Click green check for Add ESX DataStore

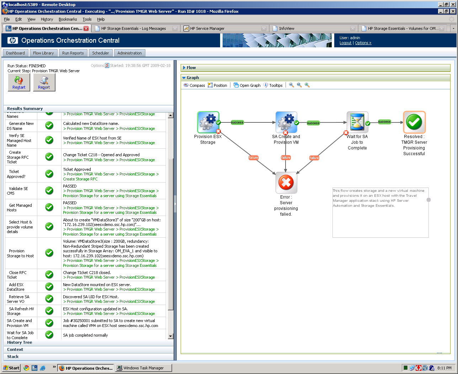(x=49, y=286)
